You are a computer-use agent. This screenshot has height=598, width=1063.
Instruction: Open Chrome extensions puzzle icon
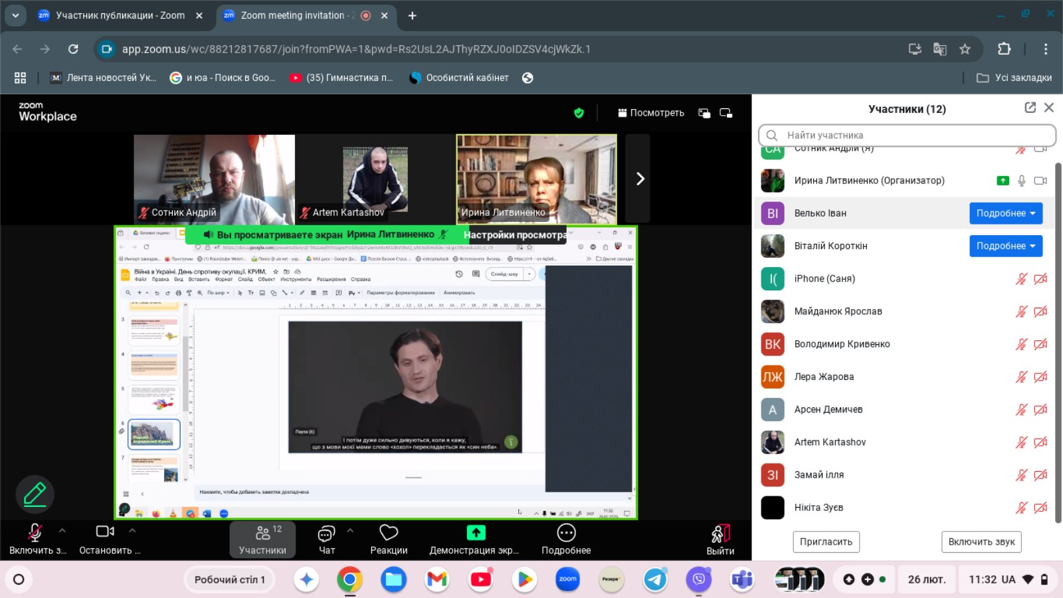pos(1004,49)
